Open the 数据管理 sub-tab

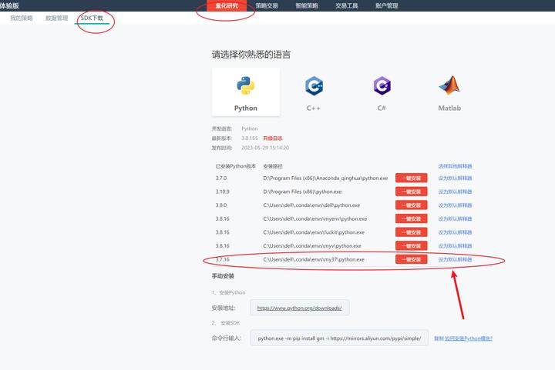(56, 18)
